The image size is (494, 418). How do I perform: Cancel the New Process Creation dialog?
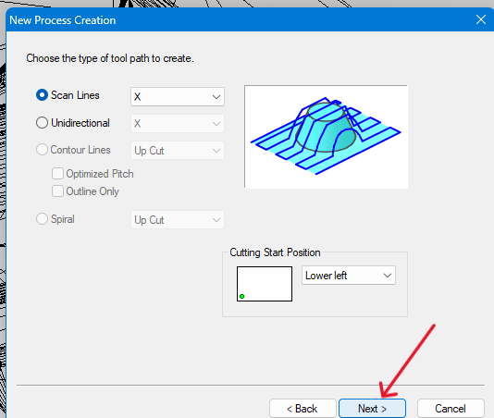point(451,409)
